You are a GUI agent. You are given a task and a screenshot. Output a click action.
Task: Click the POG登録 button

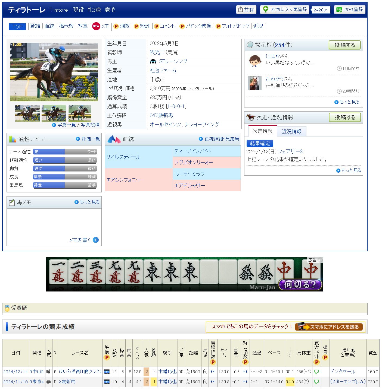point(350,9)
